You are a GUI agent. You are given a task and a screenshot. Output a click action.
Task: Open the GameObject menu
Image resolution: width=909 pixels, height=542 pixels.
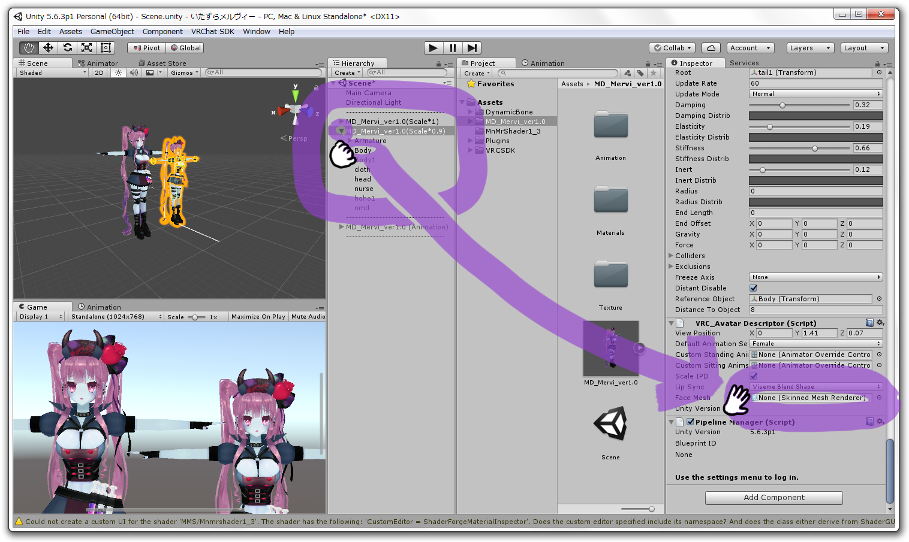[x=112, y=31]
